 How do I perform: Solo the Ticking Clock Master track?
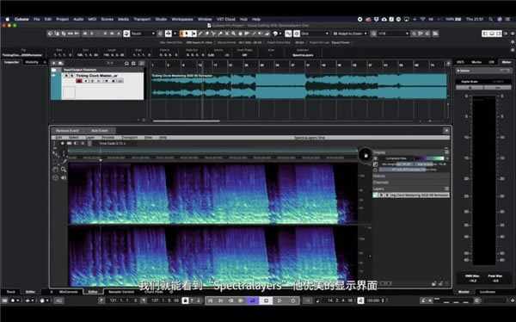(x=71, y=76)
